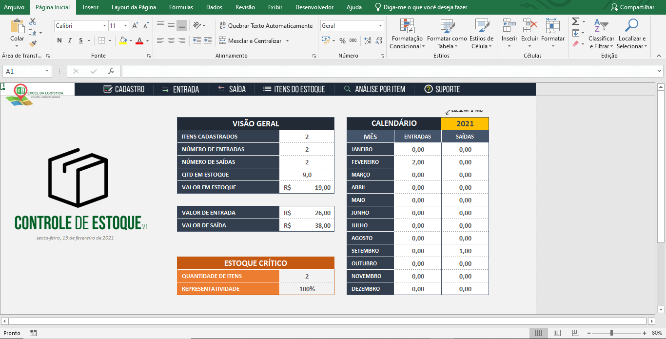Select the Format as Table icon
This screenshot has height=339, width=666.
[x=446, y=33]
